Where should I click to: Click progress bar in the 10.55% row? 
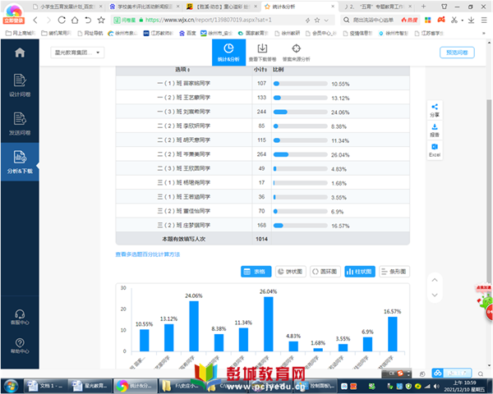pos(300,84)
